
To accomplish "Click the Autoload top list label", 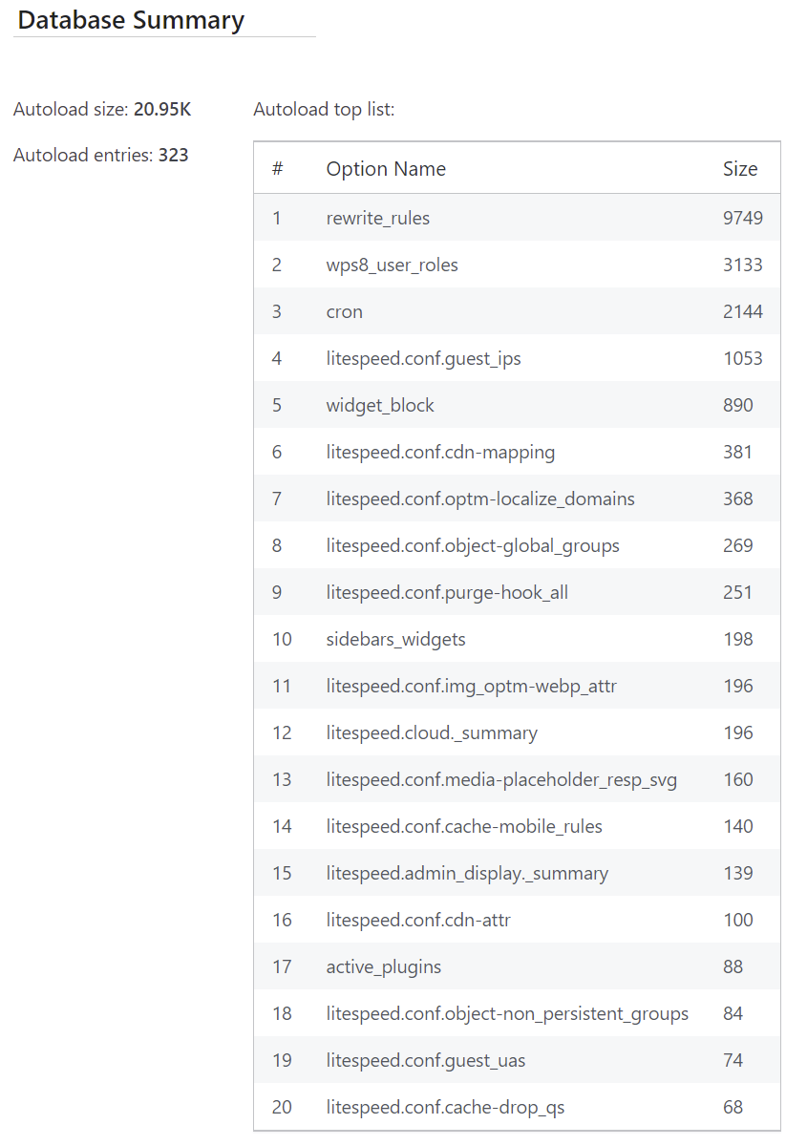I will [324, 110].
